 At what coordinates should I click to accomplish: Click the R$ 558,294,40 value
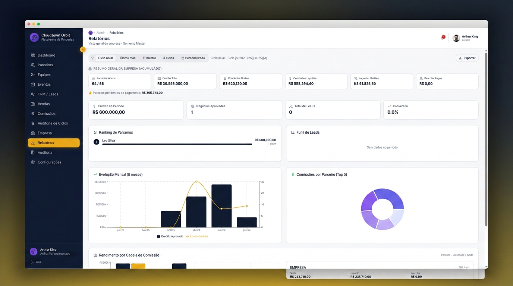[301, 84]
